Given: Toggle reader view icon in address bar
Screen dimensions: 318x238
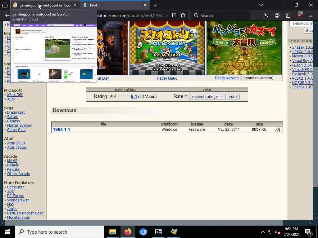Looking at the screenshot, I should (x=174, y=15).
